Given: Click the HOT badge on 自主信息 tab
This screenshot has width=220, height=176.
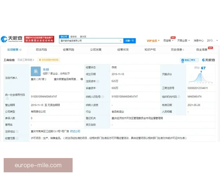Looking at the screenshot, I should click(x=210, y=48).
